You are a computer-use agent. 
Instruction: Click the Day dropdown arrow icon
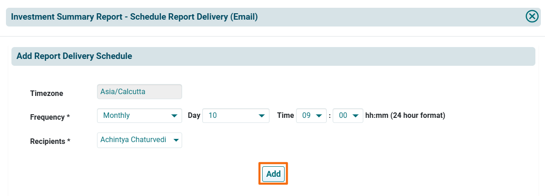click(x=261, y=116)
